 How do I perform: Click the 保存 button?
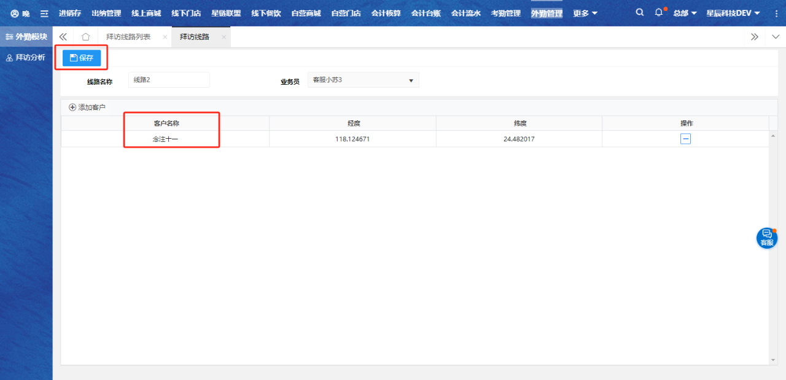(82, 58)
